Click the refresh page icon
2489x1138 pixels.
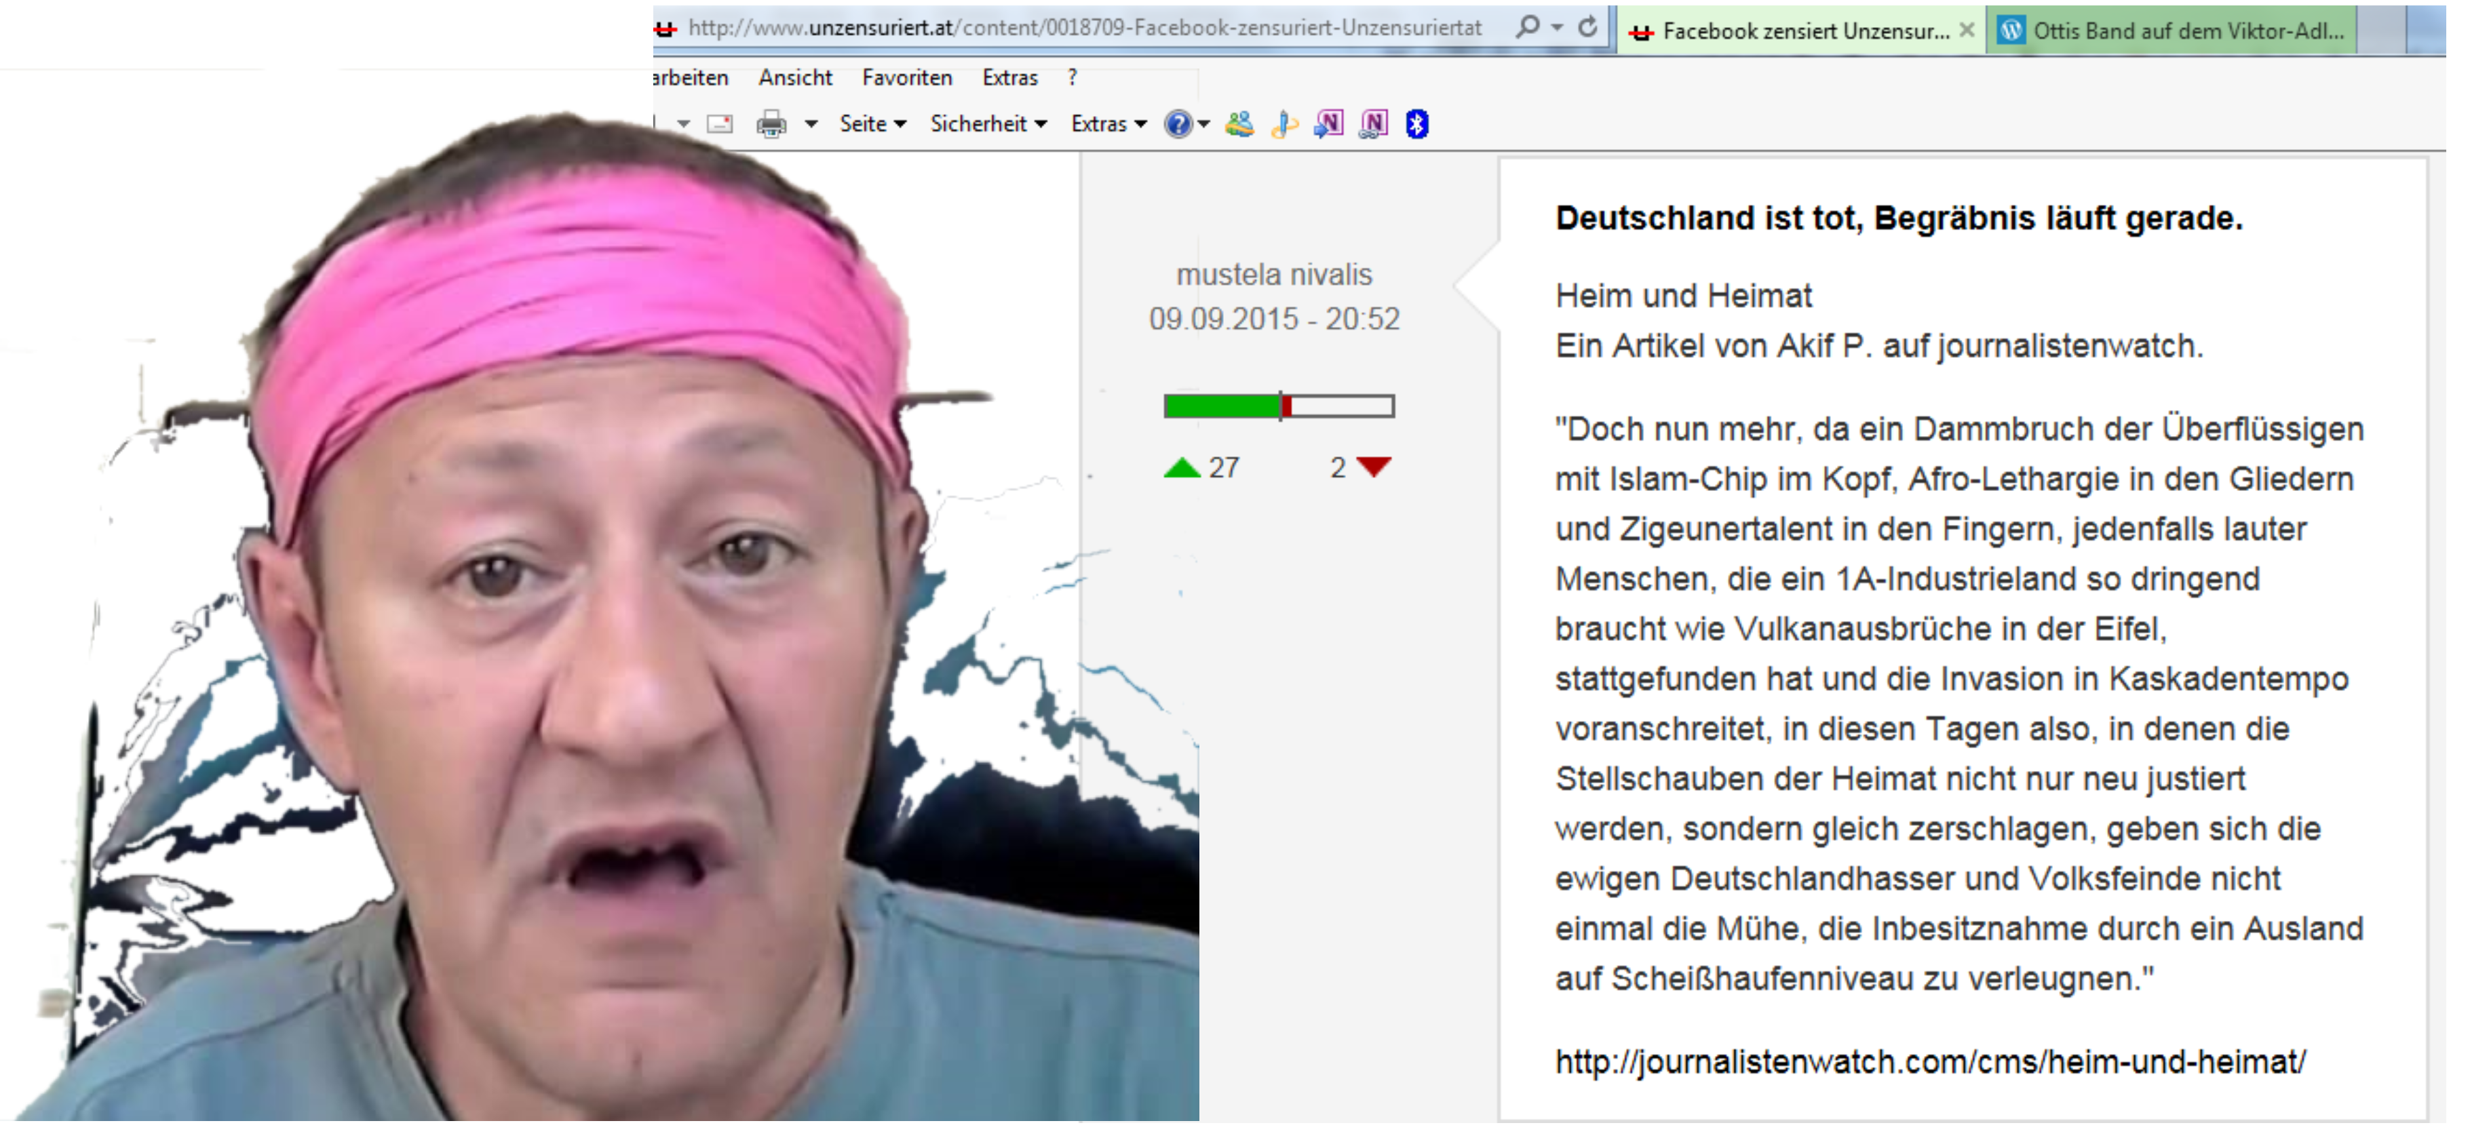(1587, 27)
